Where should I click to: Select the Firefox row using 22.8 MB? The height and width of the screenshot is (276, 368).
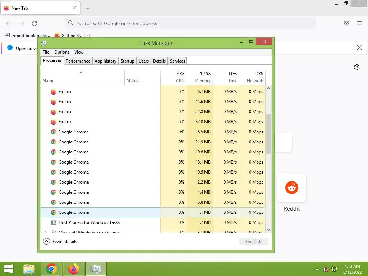coord(153,112)
